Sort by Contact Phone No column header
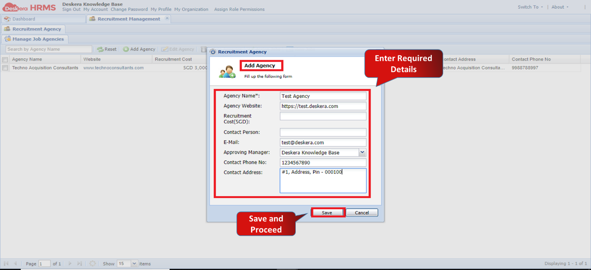The width and height of the screenshot is (591, 270). click(545, 59)
